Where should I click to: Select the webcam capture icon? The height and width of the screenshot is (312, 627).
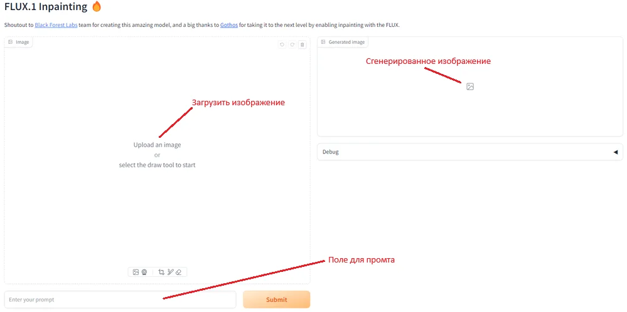pyautogui.click(x=144, y=272)
